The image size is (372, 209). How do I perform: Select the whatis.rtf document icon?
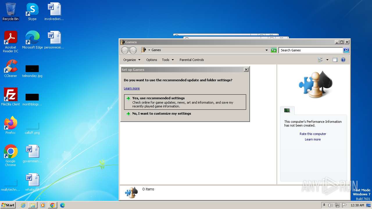(32, 182)
